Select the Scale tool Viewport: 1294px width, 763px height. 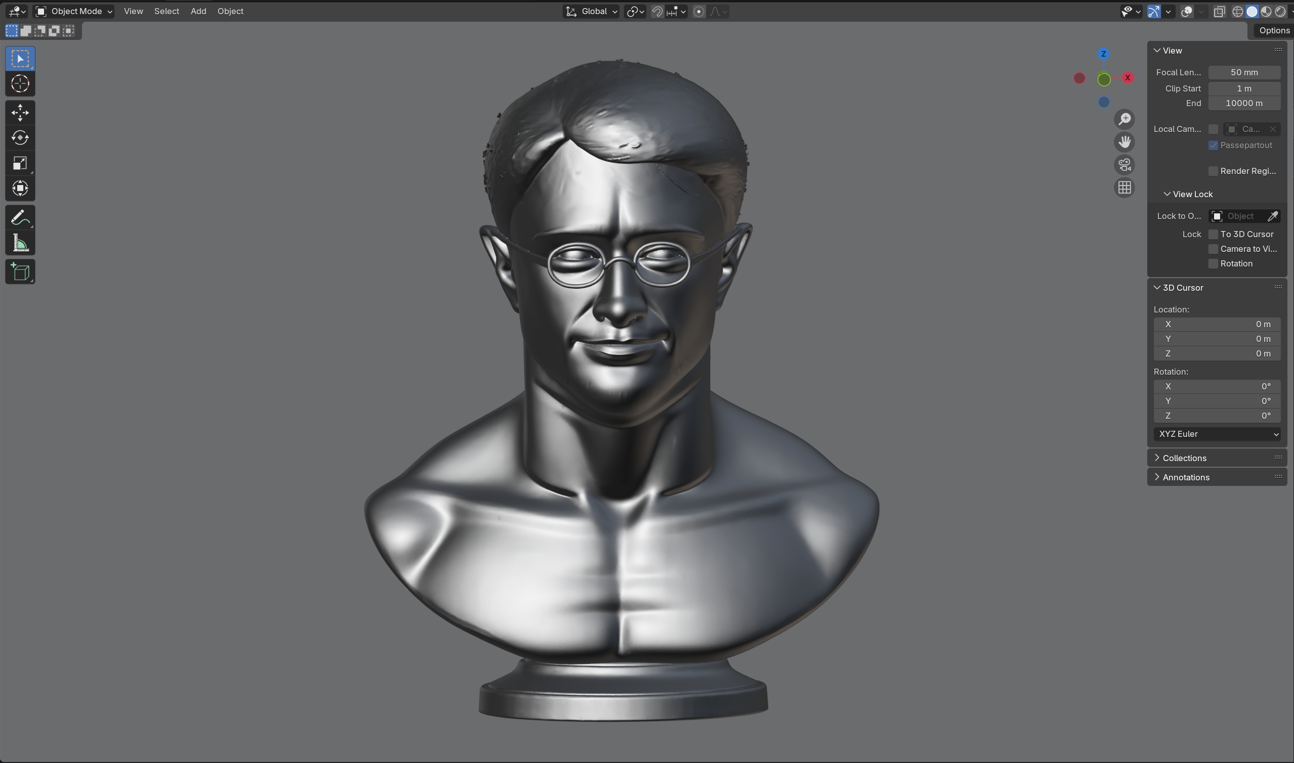[20, 163]
